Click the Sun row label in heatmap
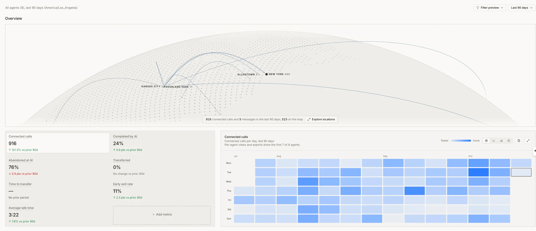 229,219
